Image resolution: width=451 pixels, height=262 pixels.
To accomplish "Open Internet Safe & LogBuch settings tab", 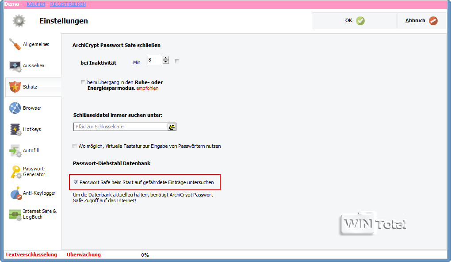I will tap(33, 215).
